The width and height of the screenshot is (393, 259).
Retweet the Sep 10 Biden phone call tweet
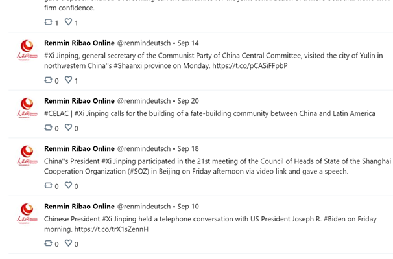[48, 243]
